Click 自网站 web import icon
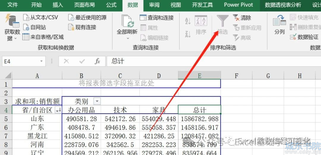Screen dimensions: 321x155 point(26,27)
